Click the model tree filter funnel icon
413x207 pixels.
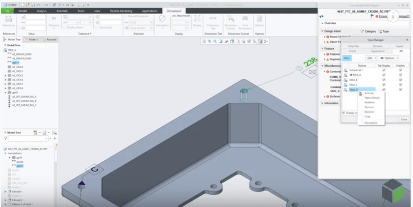click(x=36, y=132)
